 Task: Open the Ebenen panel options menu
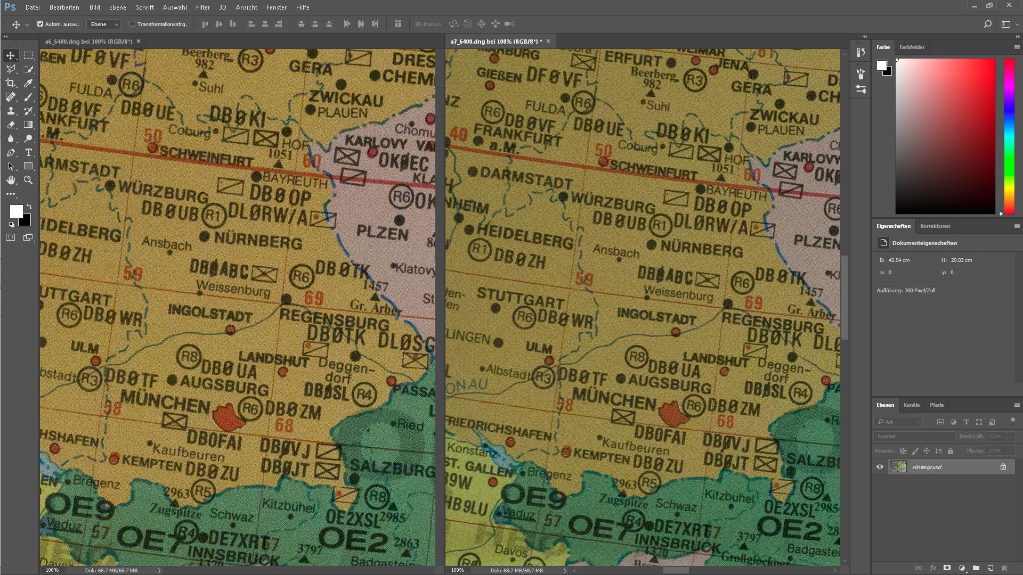(x=1017, y=405)
